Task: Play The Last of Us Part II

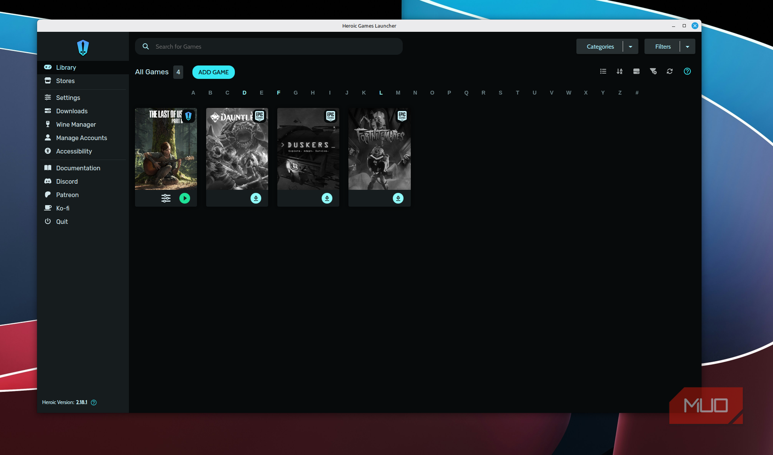Action: point(185,198)
